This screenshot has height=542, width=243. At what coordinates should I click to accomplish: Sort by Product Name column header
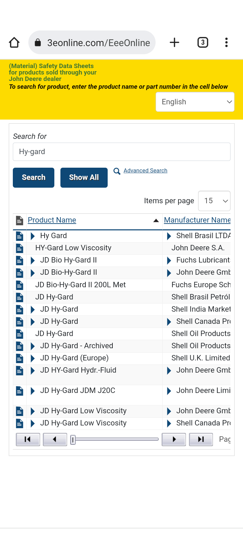[52, 220]
